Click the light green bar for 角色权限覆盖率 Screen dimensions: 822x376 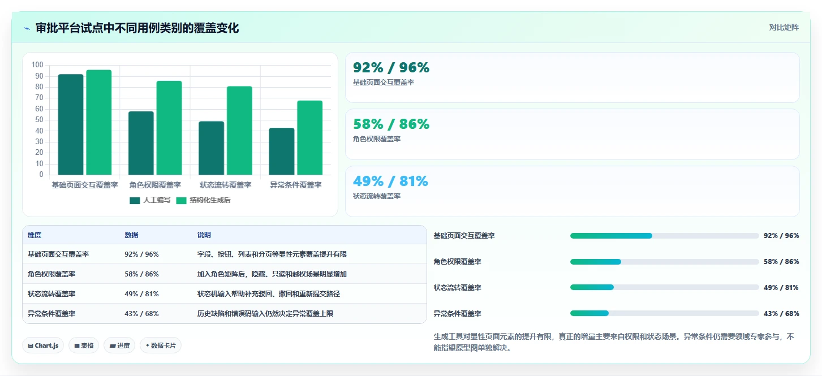pyautogui.click(x=169, y=128)
